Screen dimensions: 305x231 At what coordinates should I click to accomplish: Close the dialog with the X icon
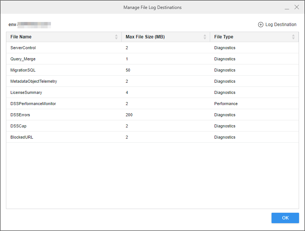pyautogui.click(x=296, y=7)
